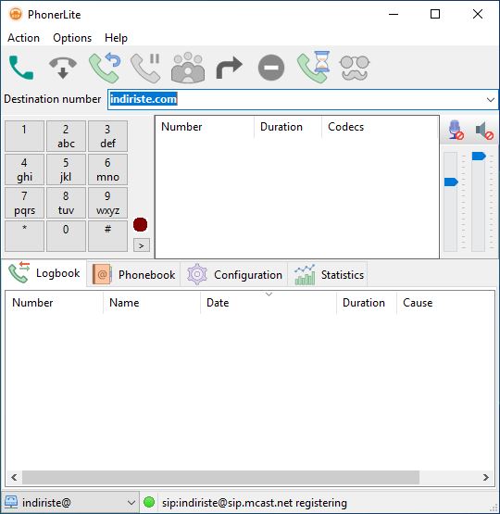Switch to the Statistics tab
This screenshot has width=500, height=514.
pyautogui.click(x=328, y=275)
